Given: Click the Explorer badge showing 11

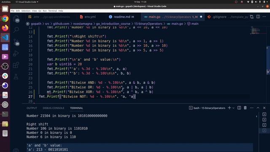Looking at the screenshot, I should tap(17, 21).
